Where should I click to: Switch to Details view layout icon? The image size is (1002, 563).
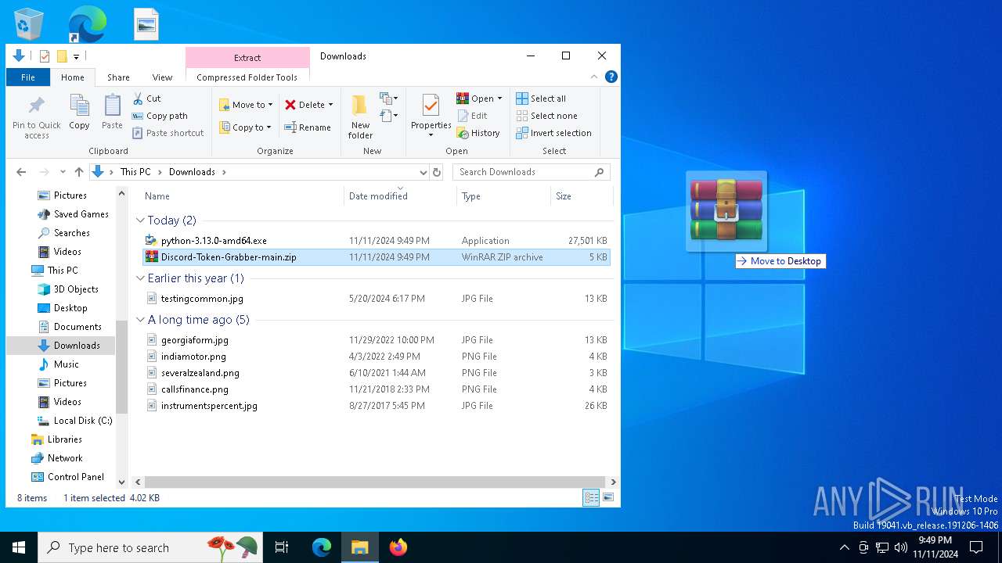coord(591,497)
